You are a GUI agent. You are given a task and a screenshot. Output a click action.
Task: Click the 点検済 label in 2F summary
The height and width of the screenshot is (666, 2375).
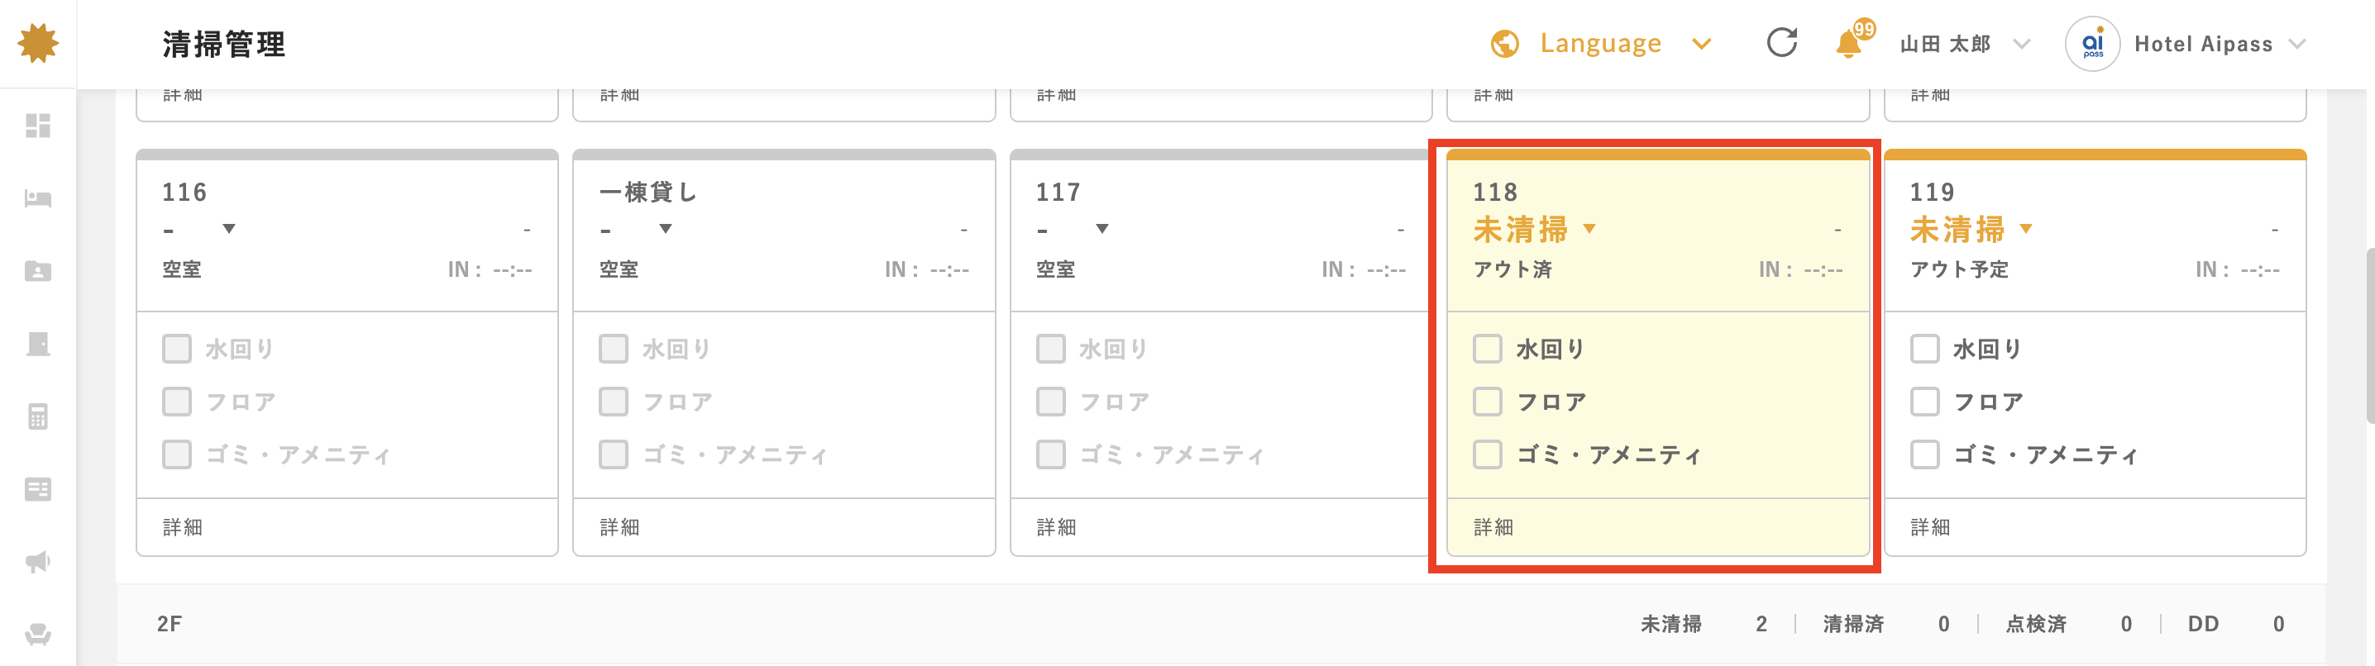point(2036,624)
